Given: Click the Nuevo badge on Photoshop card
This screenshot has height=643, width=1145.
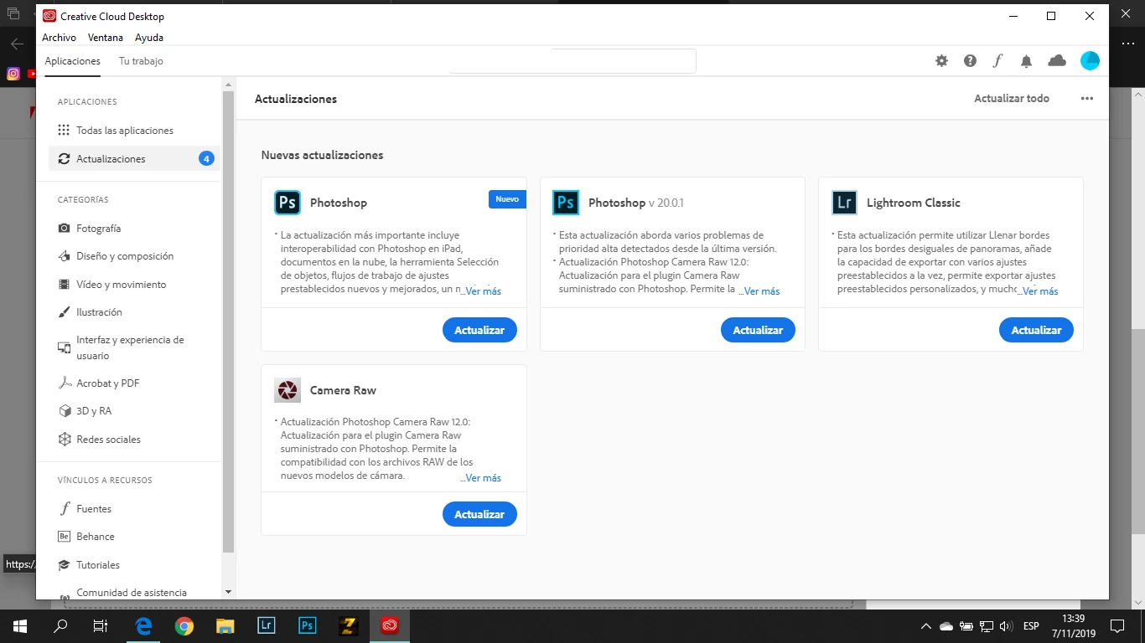Looking at the screenshot, I should [507, 199].
